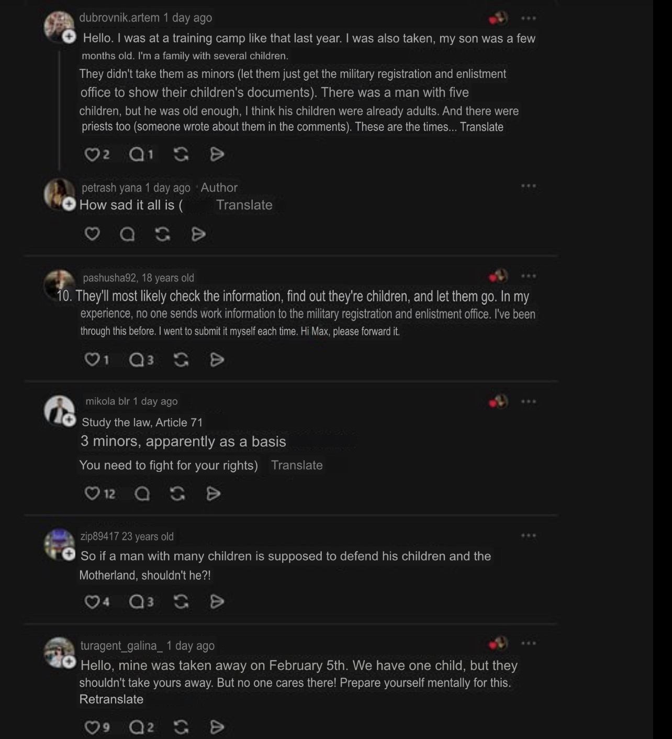Like dubrovnik.artem's comment with heart icon
This screenshot has height=739, width=672.
pyautogui.click(x=92, y=154)
